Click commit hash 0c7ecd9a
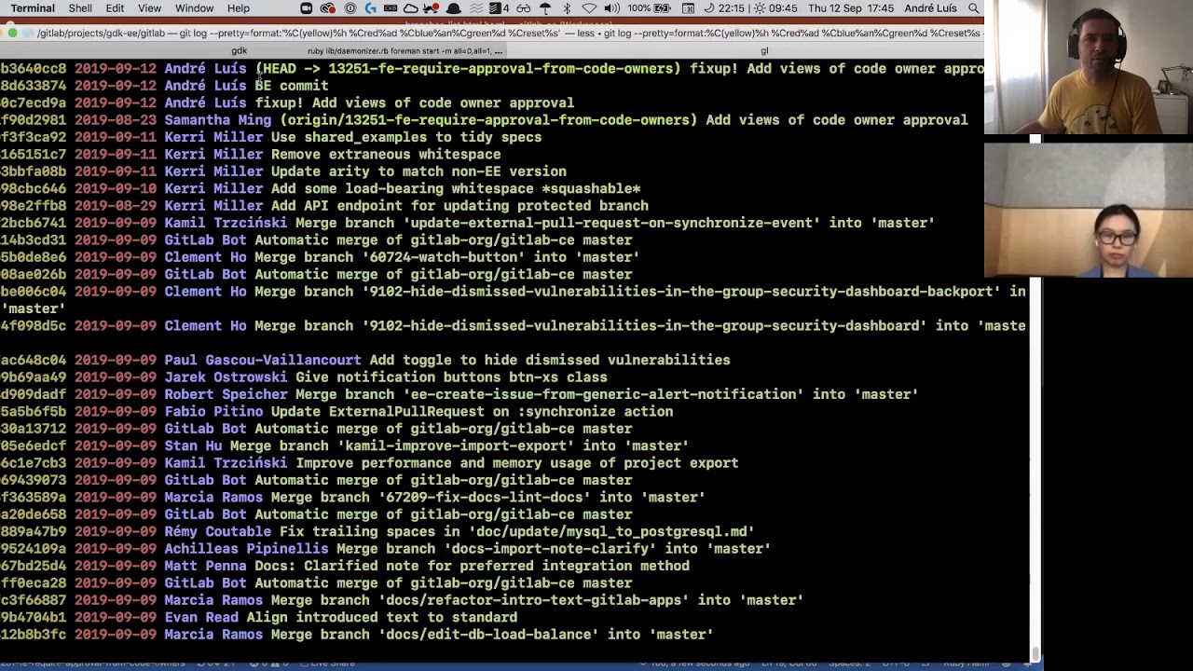This screenshot has width=1193, height=671. pyautogui.click(x=34, y=103)
